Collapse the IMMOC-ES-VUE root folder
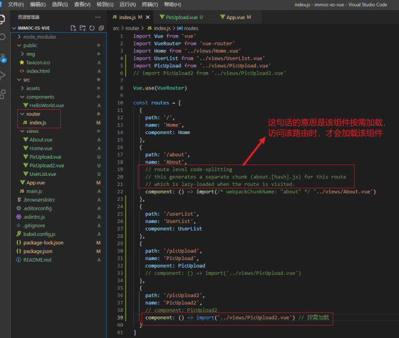The height and width of the screenshot is (338, 399). tap(14, 28)
